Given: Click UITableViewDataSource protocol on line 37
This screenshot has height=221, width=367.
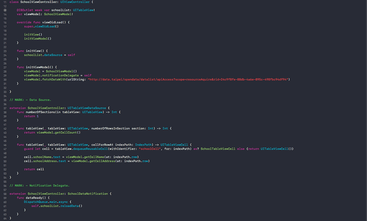Looking at the screenshot, I should tap(87, 108).
